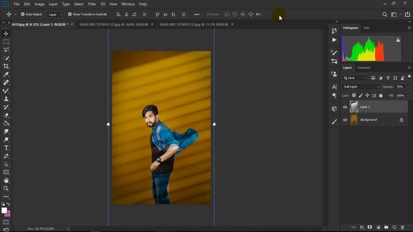Screen dimensions: 413x232
Task: Toggle lock transparent pixels
Action: pyautogui.click(x=354, y=95)
